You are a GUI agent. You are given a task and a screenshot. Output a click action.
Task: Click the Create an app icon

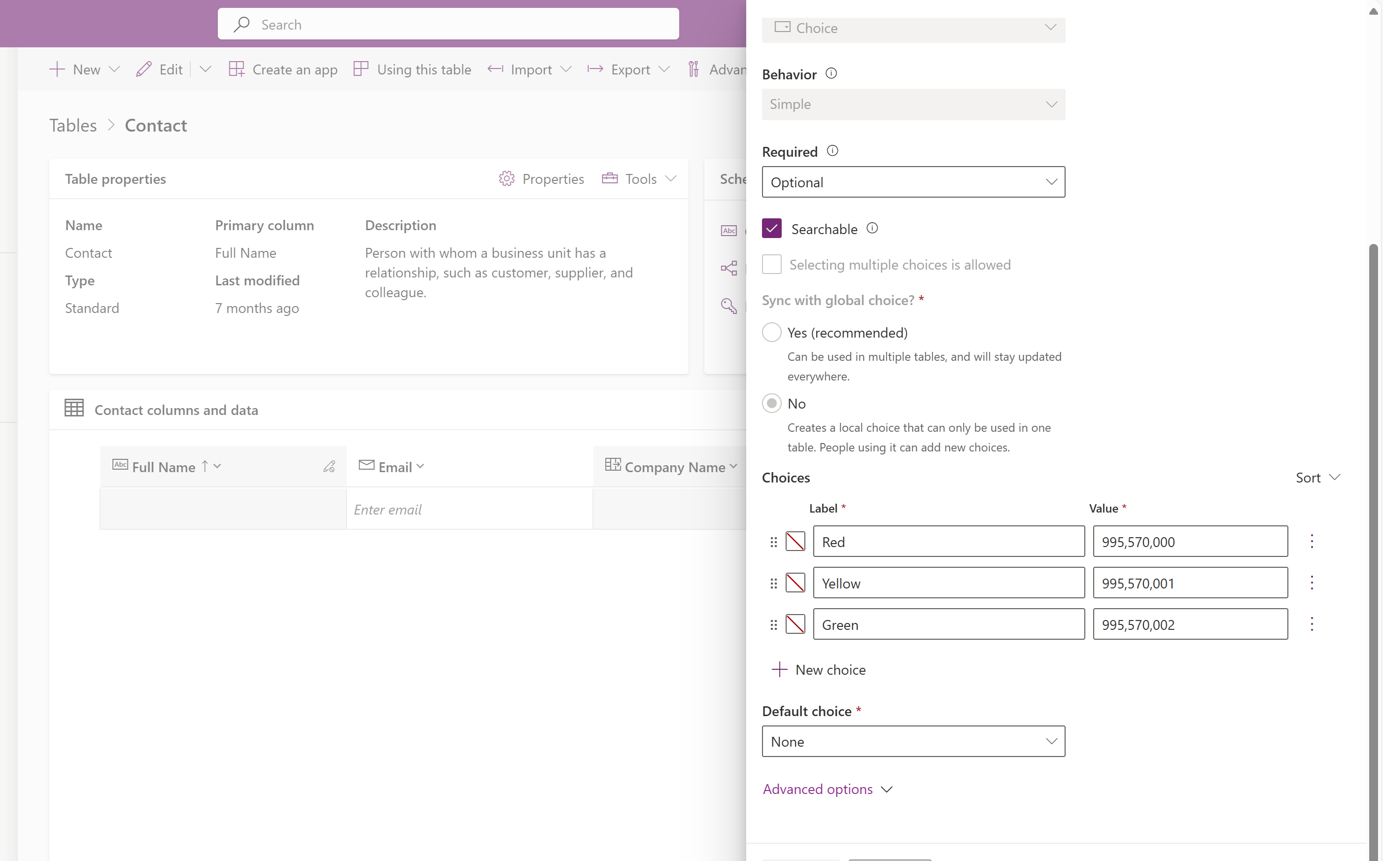[236, 69]
